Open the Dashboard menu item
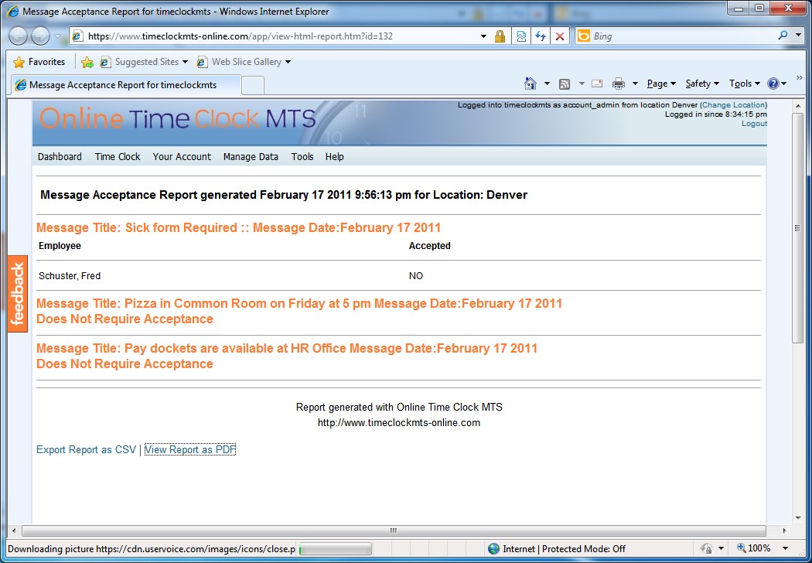812x563 pixels. (x=60, y=156)
